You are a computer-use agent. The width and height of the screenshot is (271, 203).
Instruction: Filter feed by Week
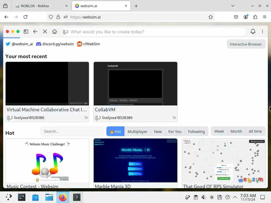point(219,131)
